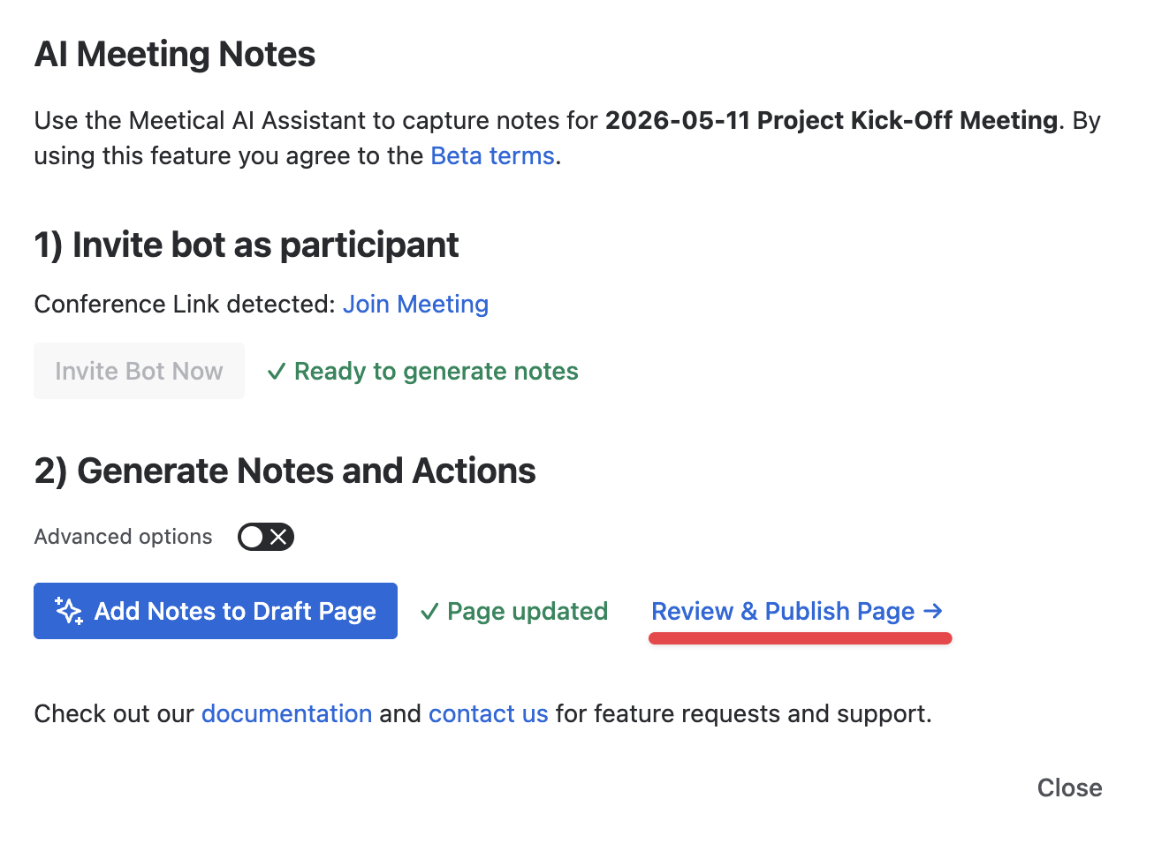Image resolution: width=1154 pixels, height=844 pixels.
Task: Open the contact us link
Action: tap(489, 713)
